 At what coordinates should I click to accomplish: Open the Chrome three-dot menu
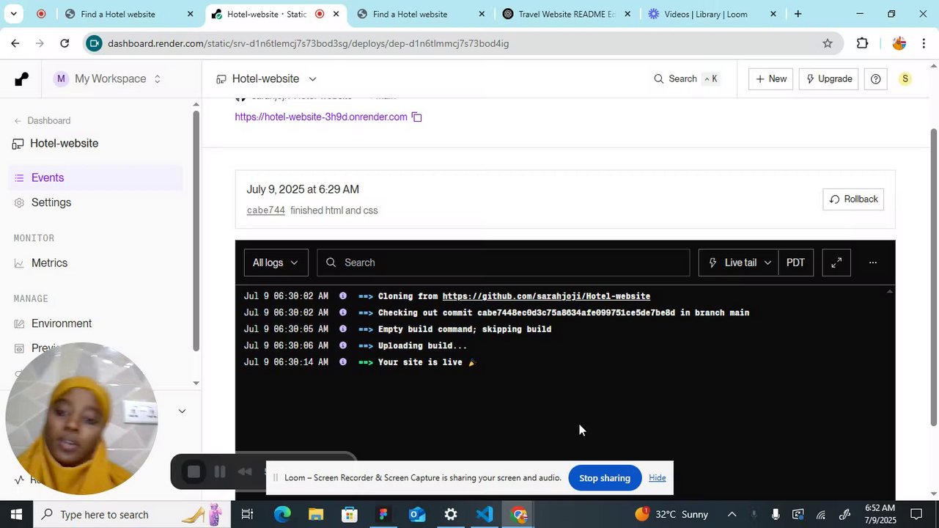924,43
